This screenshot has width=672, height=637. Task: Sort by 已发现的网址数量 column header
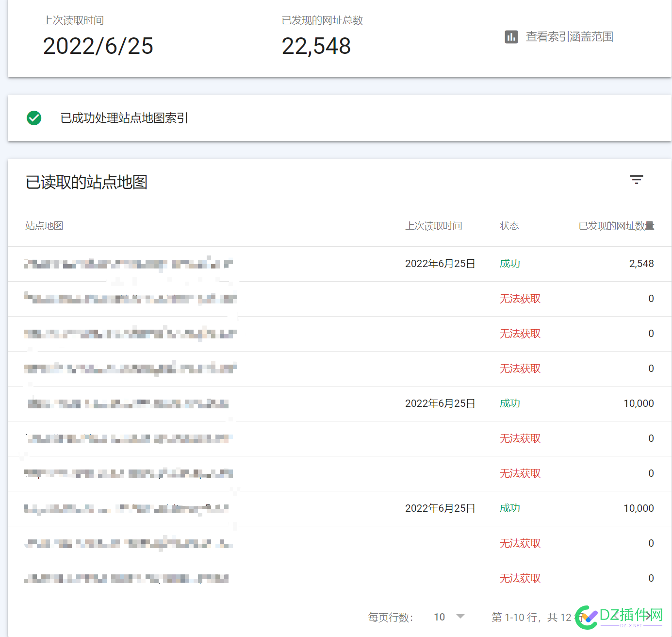pyautogui.click(x=616, y=226)
